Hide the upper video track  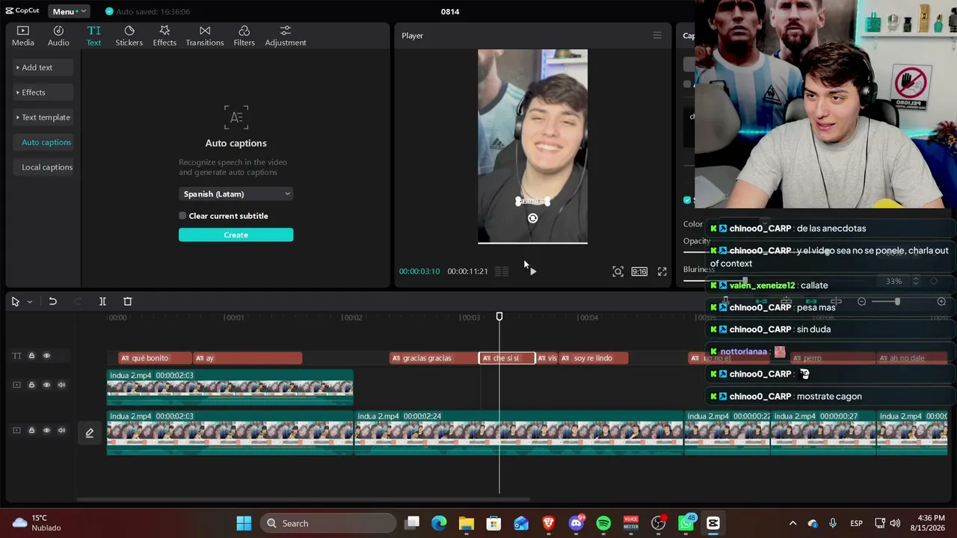46,385
